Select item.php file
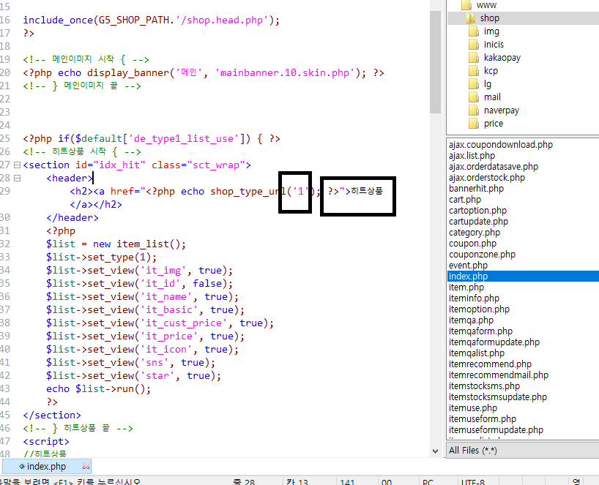The image size is (599, 485). click(x=466, y=287)
